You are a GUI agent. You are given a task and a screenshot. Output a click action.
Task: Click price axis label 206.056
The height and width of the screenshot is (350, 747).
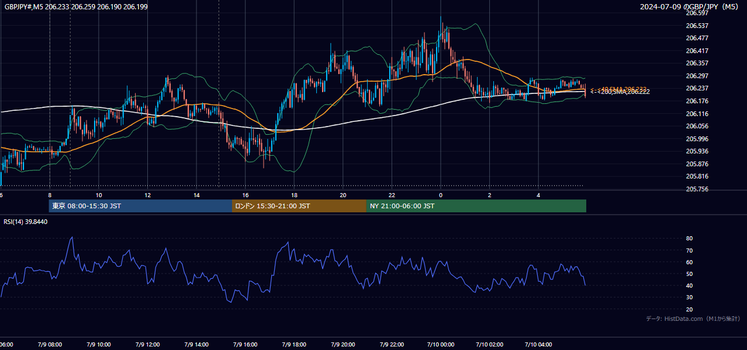(697, 126)
